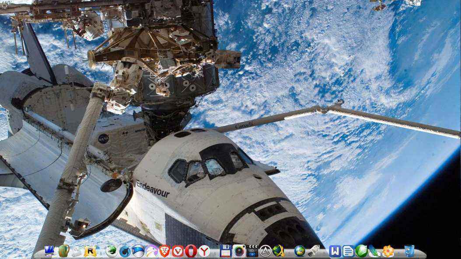Open the space shuttle icon in the dock
This screenshot has width=461, height=259.
click(314, 251)
